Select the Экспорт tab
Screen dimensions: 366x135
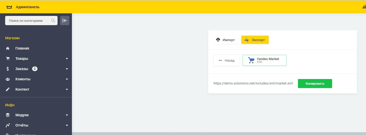point(255,40)
